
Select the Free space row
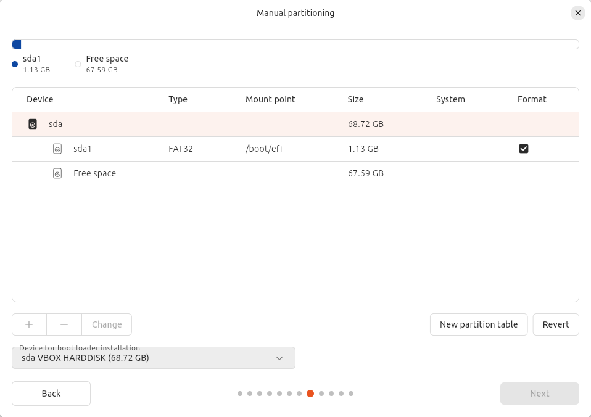[295, 173]
